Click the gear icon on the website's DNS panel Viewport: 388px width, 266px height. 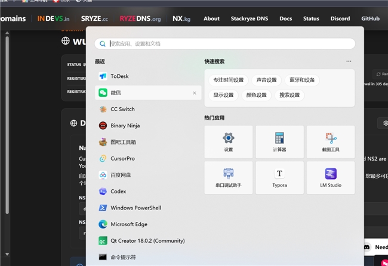click(x=385, y=123)
